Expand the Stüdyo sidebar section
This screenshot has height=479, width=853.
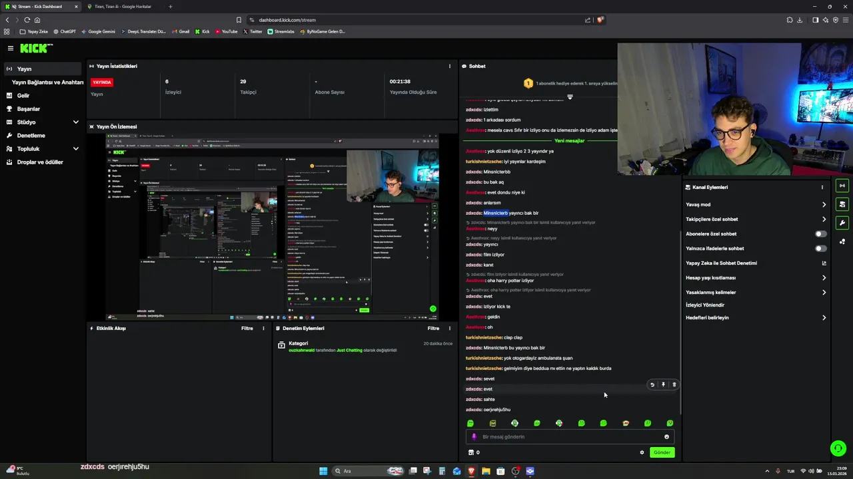point(75,122)
